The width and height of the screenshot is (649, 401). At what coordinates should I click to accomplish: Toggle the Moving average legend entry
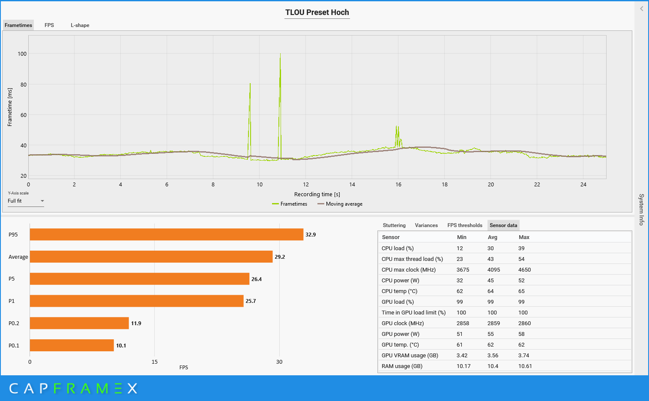340,204
